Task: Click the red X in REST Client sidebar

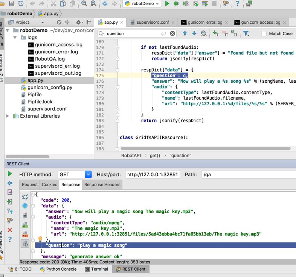Action: (10, 230)
